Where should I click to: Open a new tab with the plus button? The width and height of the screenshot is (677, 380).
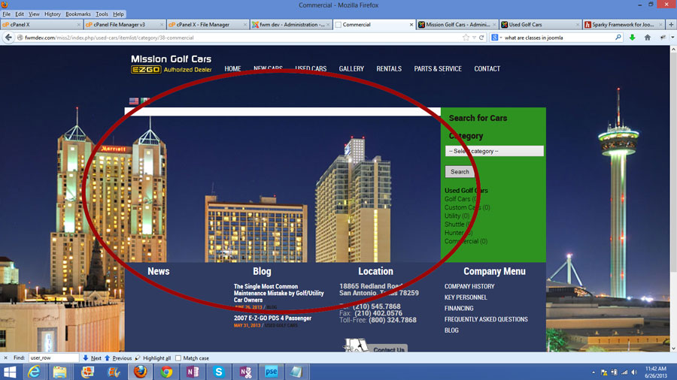pyautogui.click(x=671, y=25)
